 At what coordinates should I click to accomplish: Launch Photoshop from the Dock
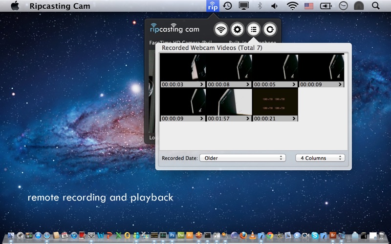[172, 235]
